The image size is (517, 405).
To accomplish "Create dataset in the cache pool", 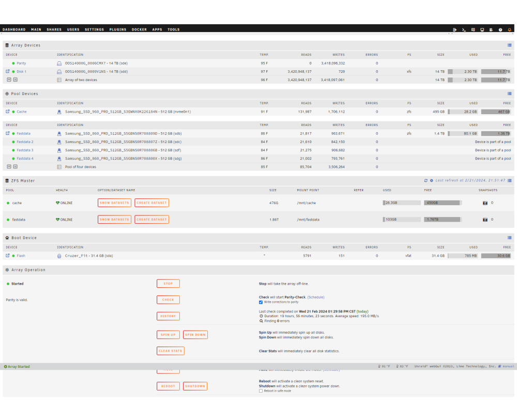I will click(151, 202).
